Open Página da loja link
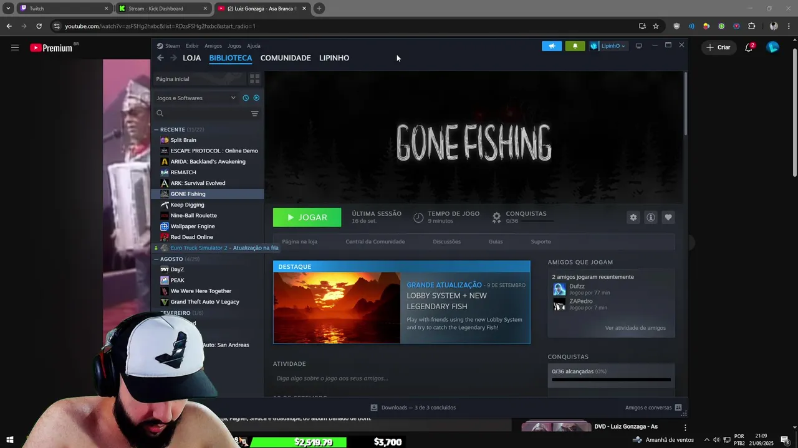 pos(299,241)
